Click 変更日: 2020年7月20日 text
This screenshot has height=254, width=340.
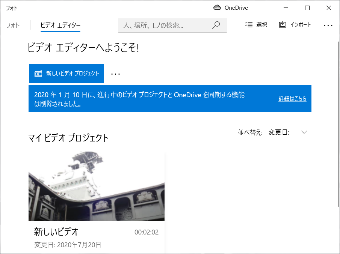(x=68, y=245)
